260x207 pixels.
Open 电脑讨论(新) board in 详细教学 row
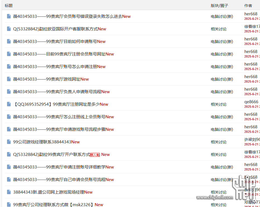[x=222, y=167]
